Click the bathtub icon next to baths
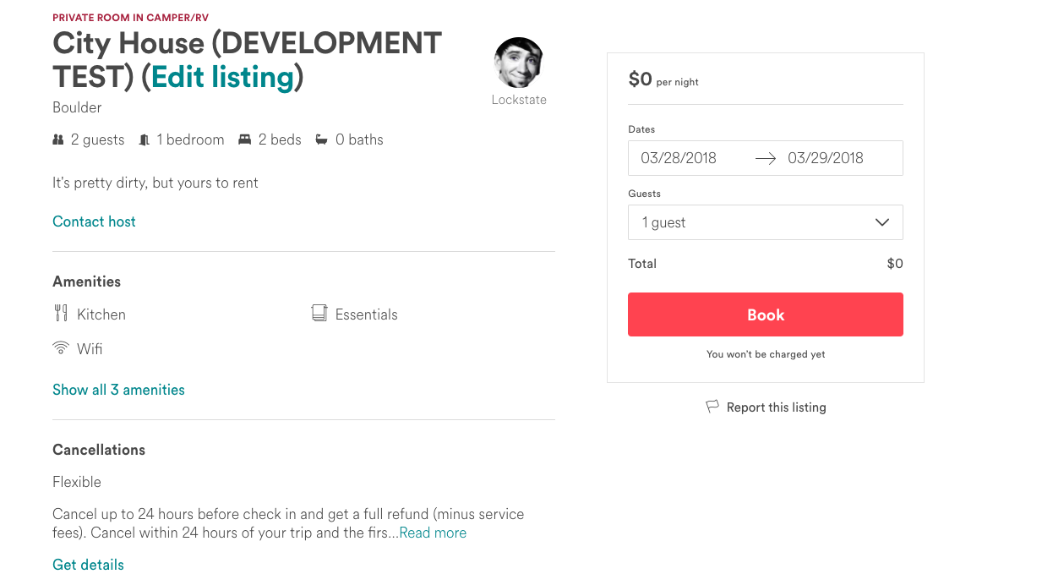Image resolution: width=1053 pixels, height=585 pixels. click(321, 139)
